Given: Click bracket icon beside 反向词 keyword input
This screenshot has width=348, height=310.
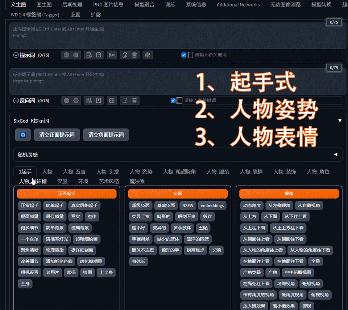Looking at the screenshot, I should tap(179, 101).
